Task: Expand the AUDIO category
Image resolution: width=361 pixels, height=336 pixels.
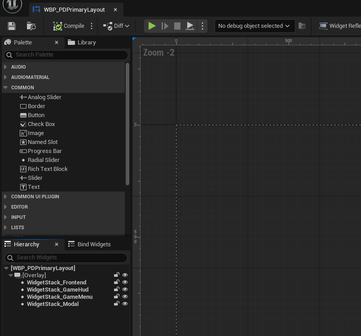Action: (5, 67)
